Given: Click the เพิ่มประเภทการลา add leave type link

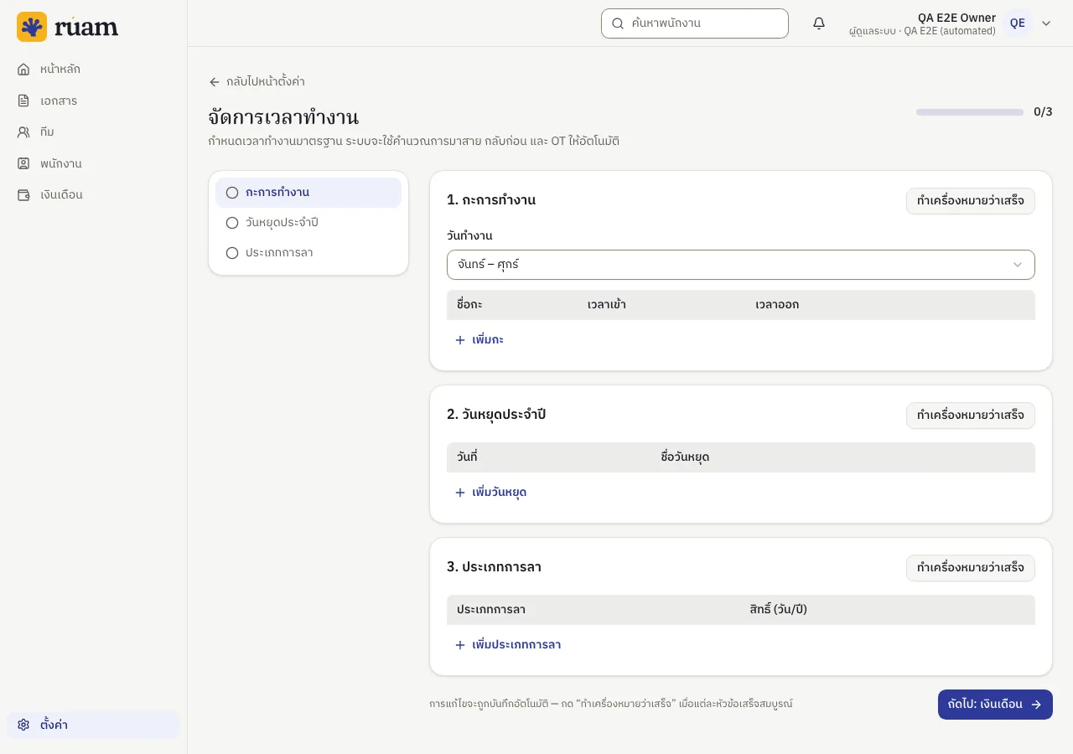Looking at the screenshot, I should [507, 645].
